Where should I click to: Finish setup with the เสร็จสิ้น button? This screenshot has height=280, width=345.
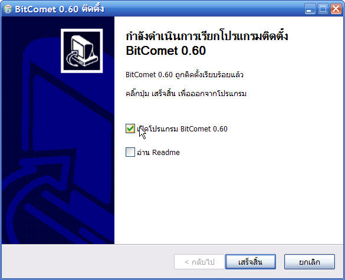[x=251, y=262]
